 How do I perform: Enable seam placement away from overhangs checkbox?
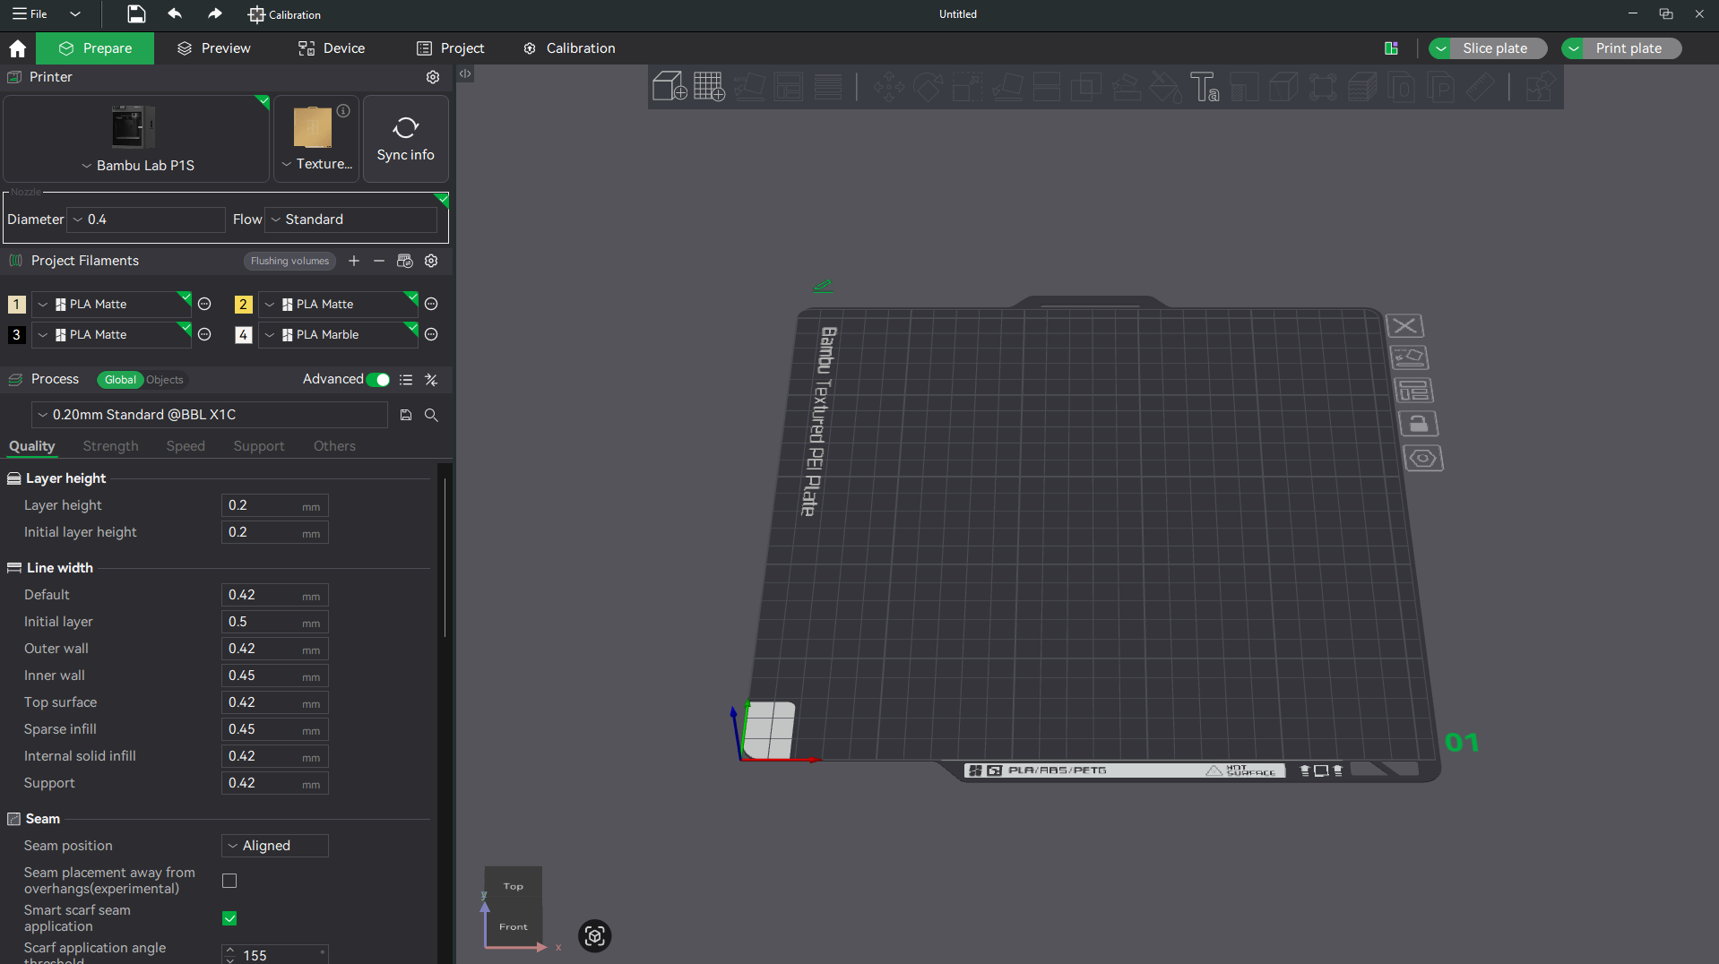point(229,881)
